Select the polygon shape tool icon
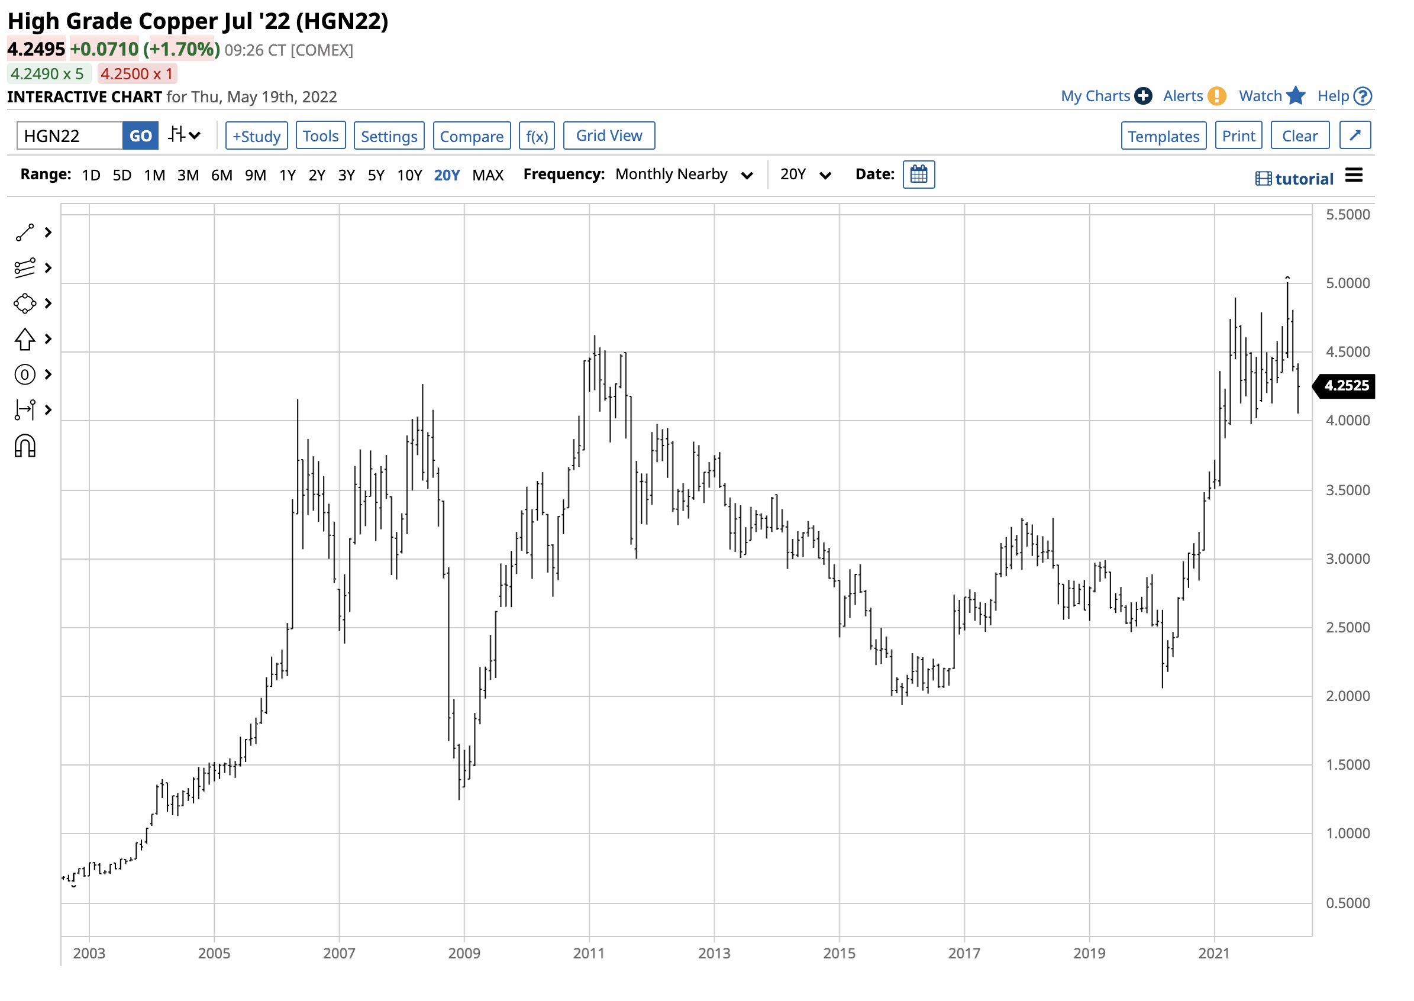 tap(25, 304)
